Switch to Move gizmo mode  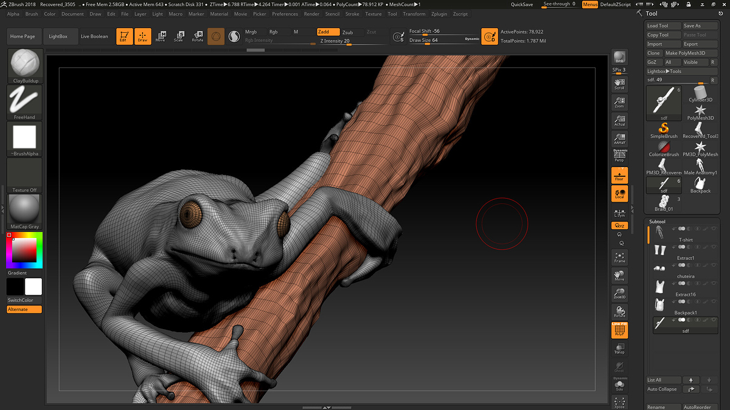tap(161, 36)
